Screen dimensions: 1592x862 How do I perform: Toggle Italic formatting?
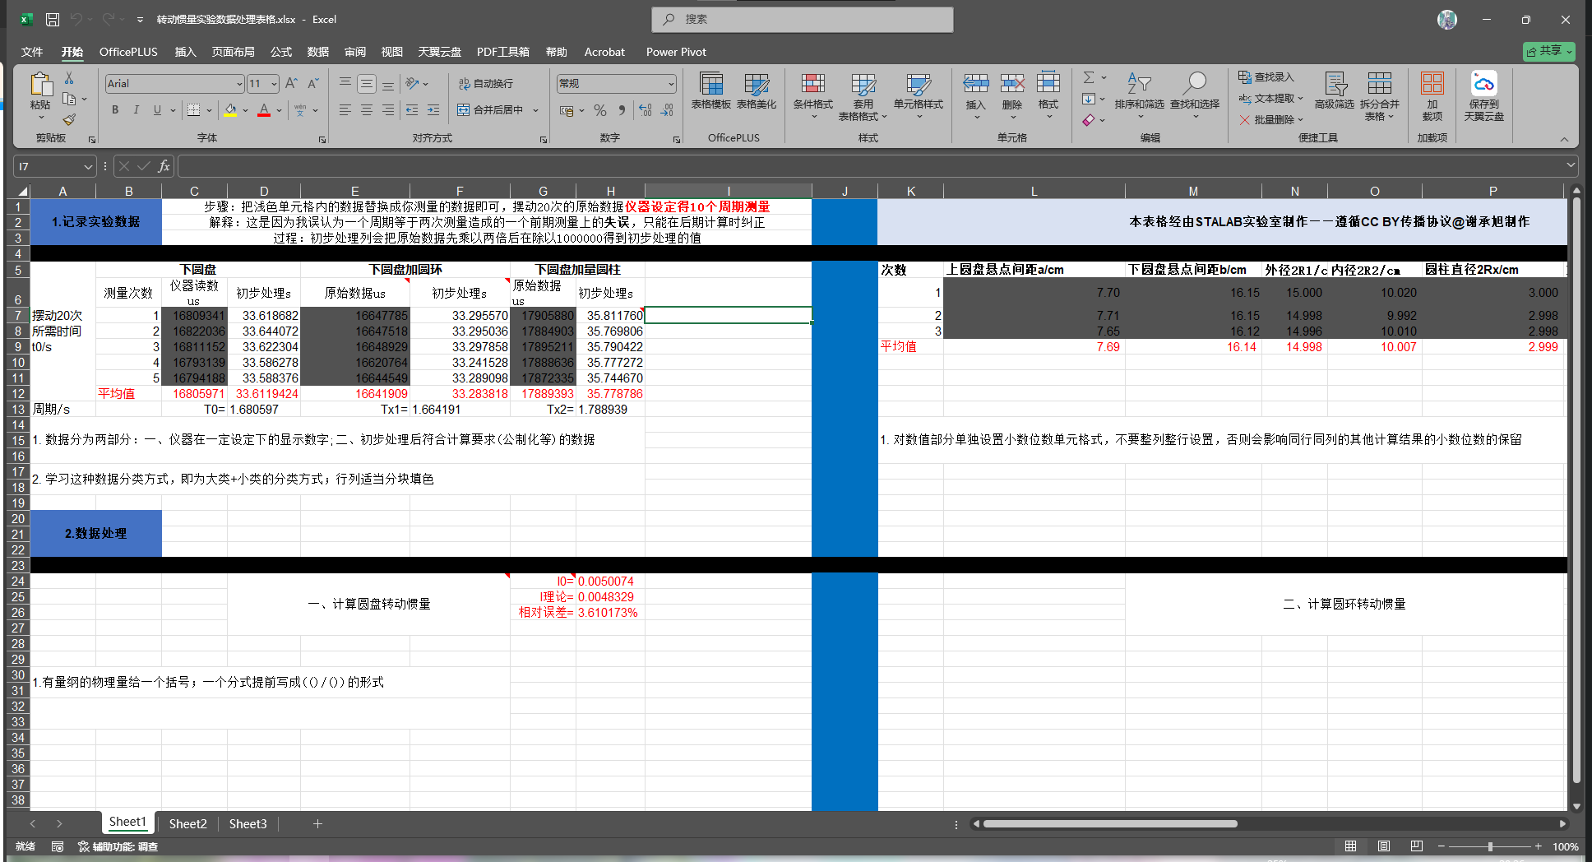point(136,110)
